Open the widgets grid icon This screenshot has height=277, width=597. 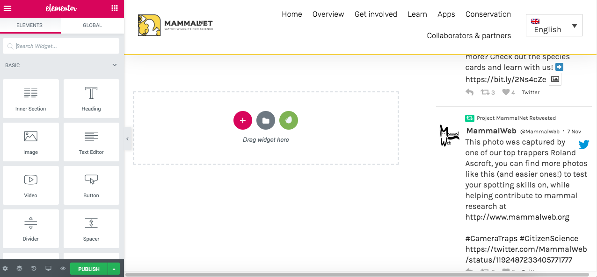point(115,8)
